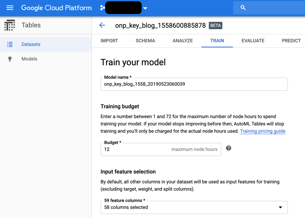
Task: Switch to the SCHEMA tab
Action: click(145, 41)
